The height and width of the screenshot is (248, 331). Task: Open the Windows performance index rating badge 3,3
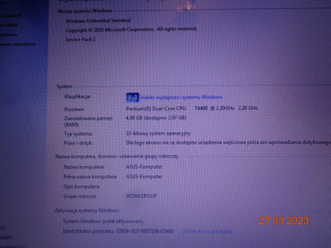point(132,98)
